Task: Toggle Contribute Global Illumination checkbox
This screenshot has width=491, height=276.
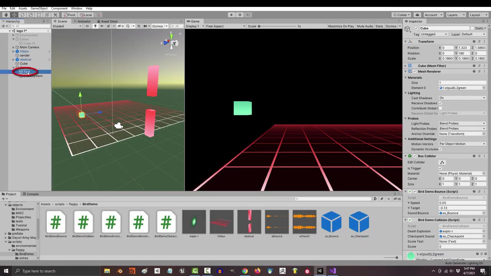Action: click(x=440, y=108)
